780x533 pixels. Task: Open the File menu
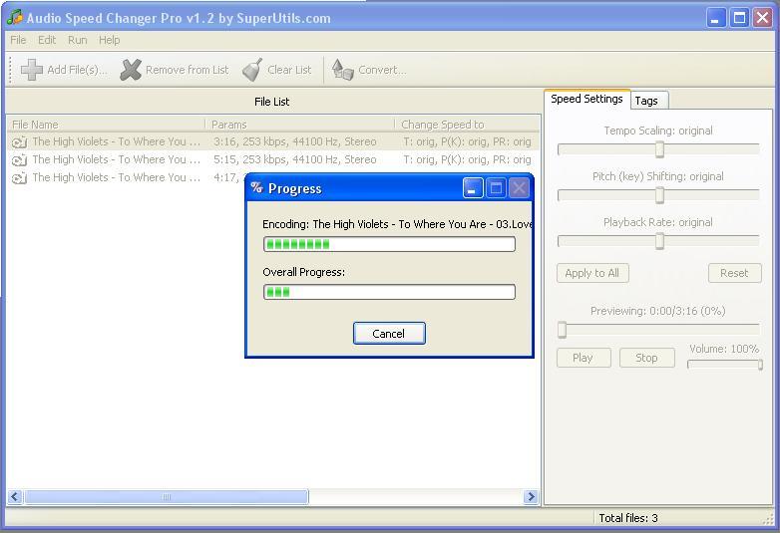(x=18, y=40)
